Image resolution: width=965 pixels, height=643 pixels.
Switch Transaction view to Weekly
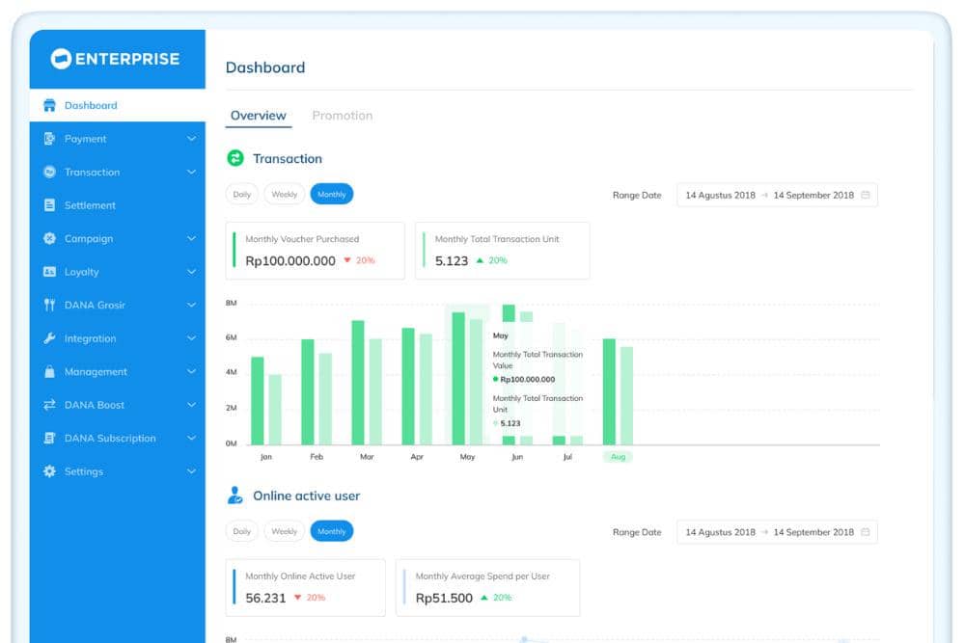[284, 195]
